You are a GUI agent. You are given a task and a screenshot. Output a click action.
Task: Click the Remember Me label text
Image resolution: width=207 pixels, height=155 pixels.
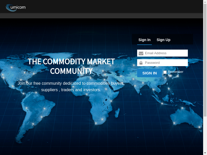(x=175, y=73)
